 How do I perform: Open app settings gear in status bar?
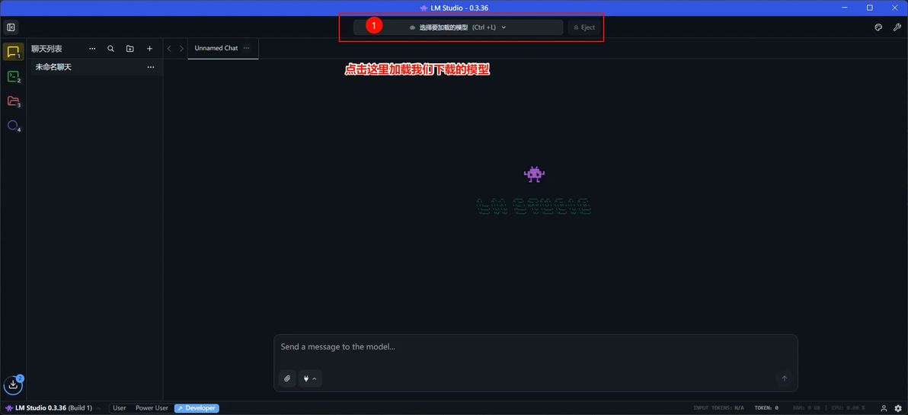pyautogui.click(x=898, y=408)
